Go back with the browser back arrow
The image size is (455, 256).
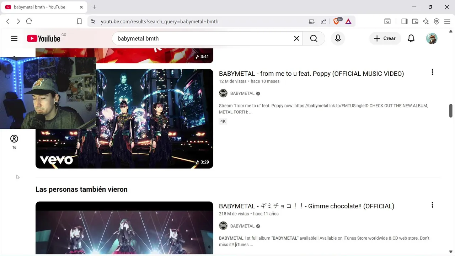[8, 21]
